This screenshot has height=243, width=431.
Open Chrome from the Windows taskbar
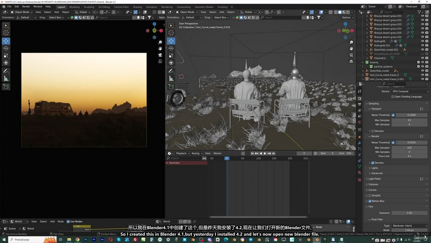click(x=77, y=240)
